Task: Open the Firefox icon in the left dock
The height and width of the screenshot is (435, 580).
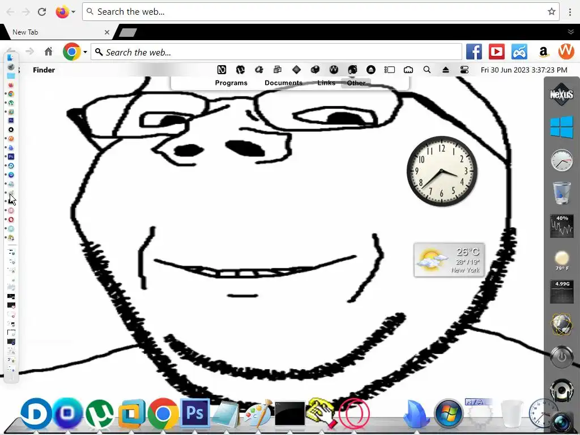Action: (11, 85)
